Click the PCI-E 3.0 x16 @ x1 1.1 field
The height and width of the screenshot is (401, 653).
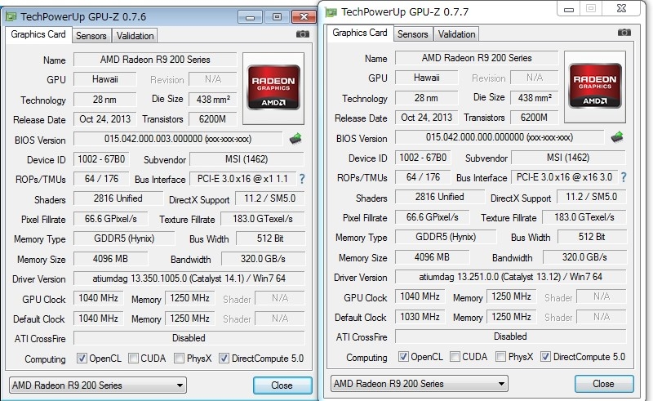(242, 179)
